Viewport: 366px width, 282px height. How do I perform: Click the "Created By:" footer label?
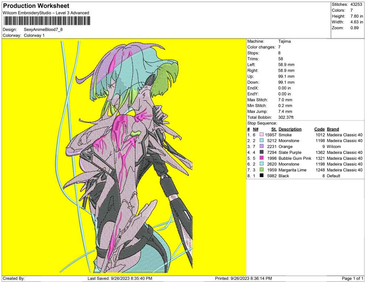point(14,278)
